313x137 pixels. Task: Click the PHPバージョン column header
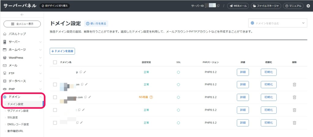pyautogui.click(x=211, y=62)
